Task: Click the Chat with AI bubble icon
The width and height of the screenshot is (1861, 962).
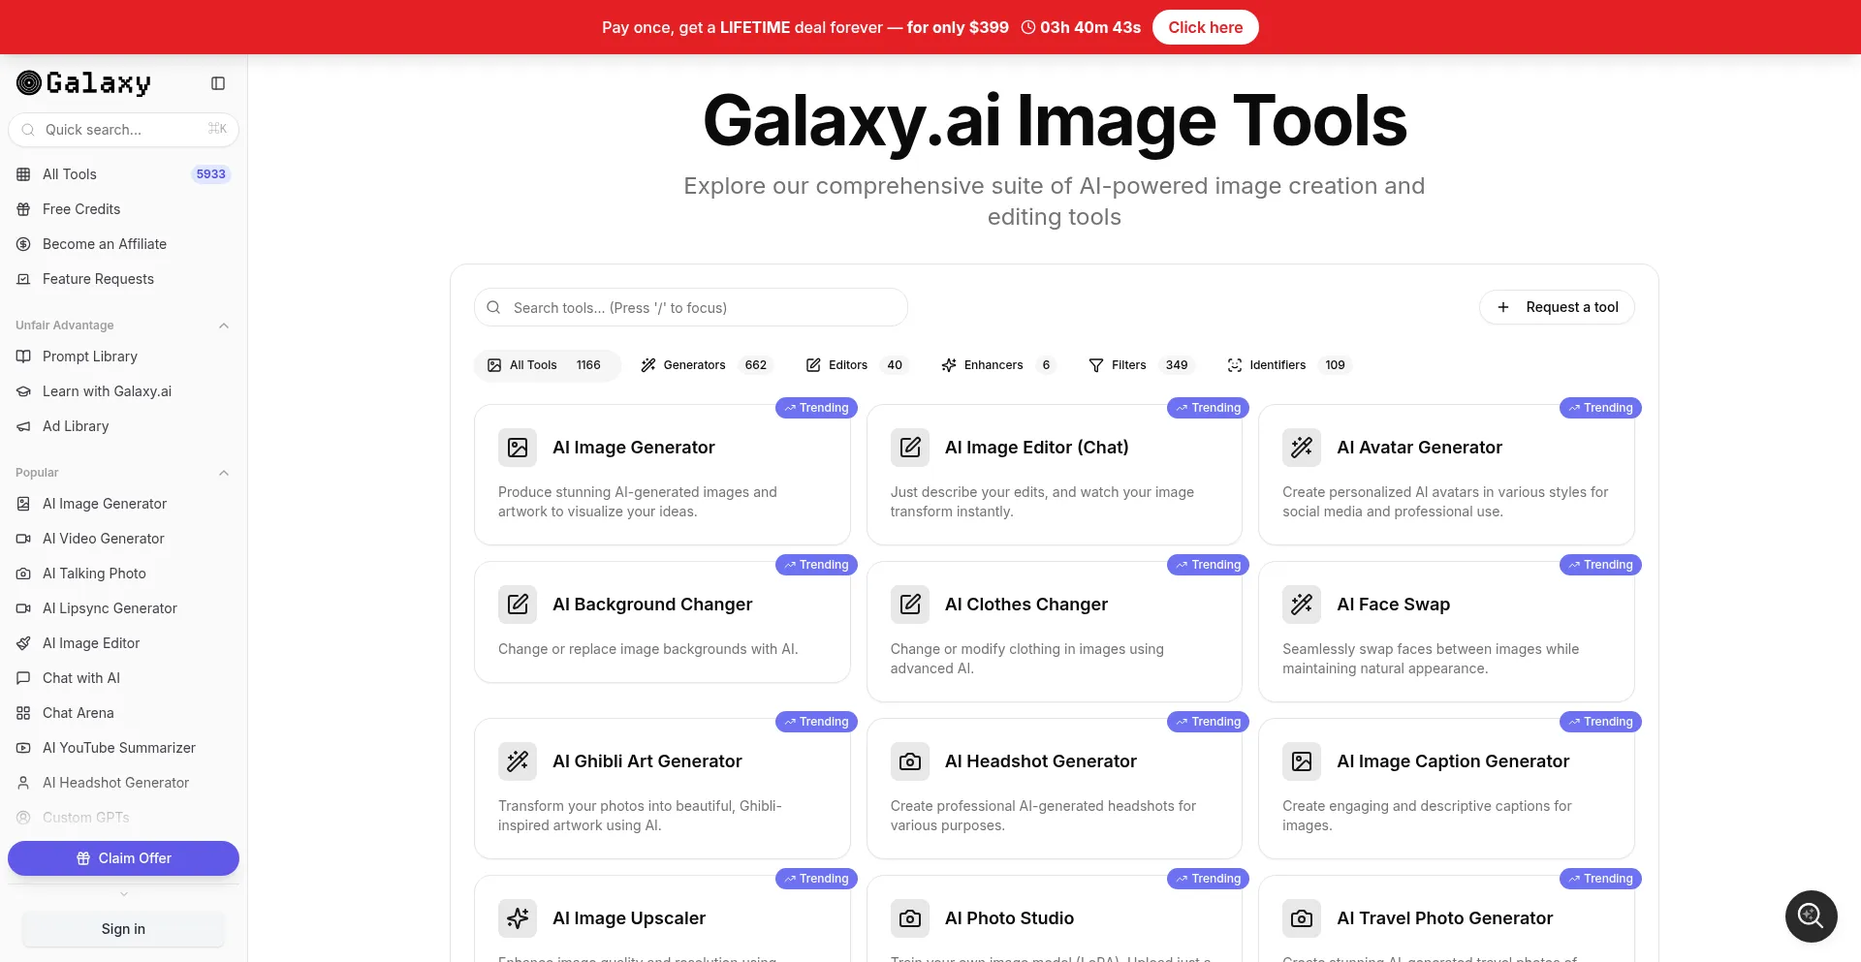Action: [x=23, y=678]
